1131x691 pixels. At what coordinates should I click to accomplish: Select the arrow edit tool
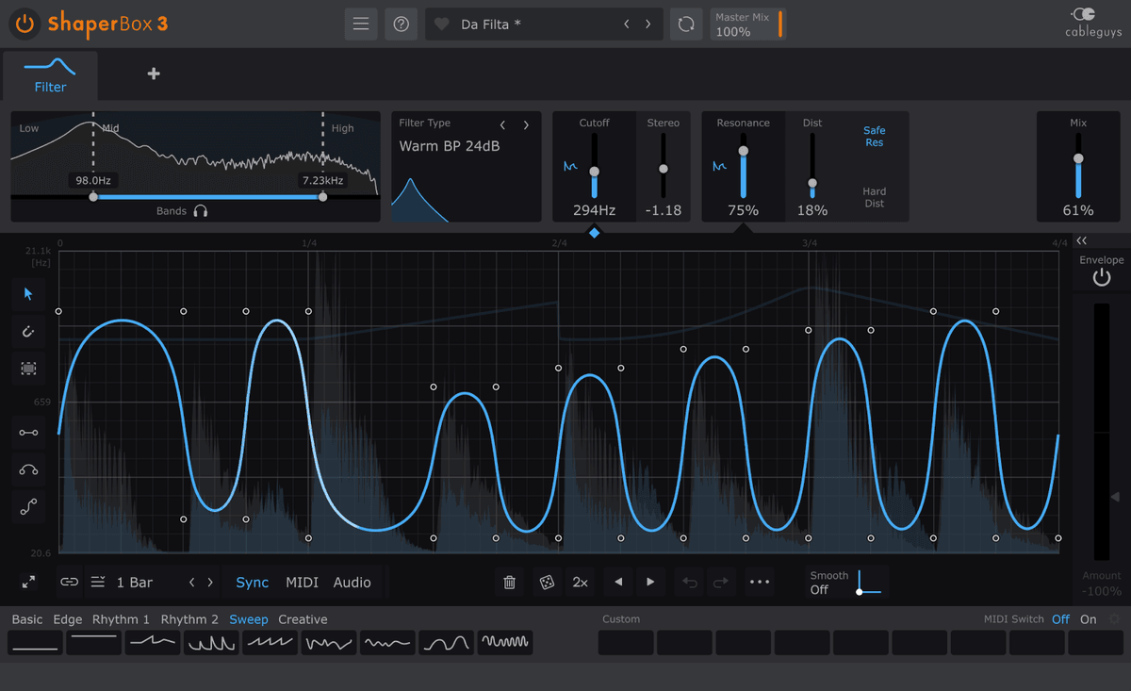pyautogui.click(x=28, y=295)
